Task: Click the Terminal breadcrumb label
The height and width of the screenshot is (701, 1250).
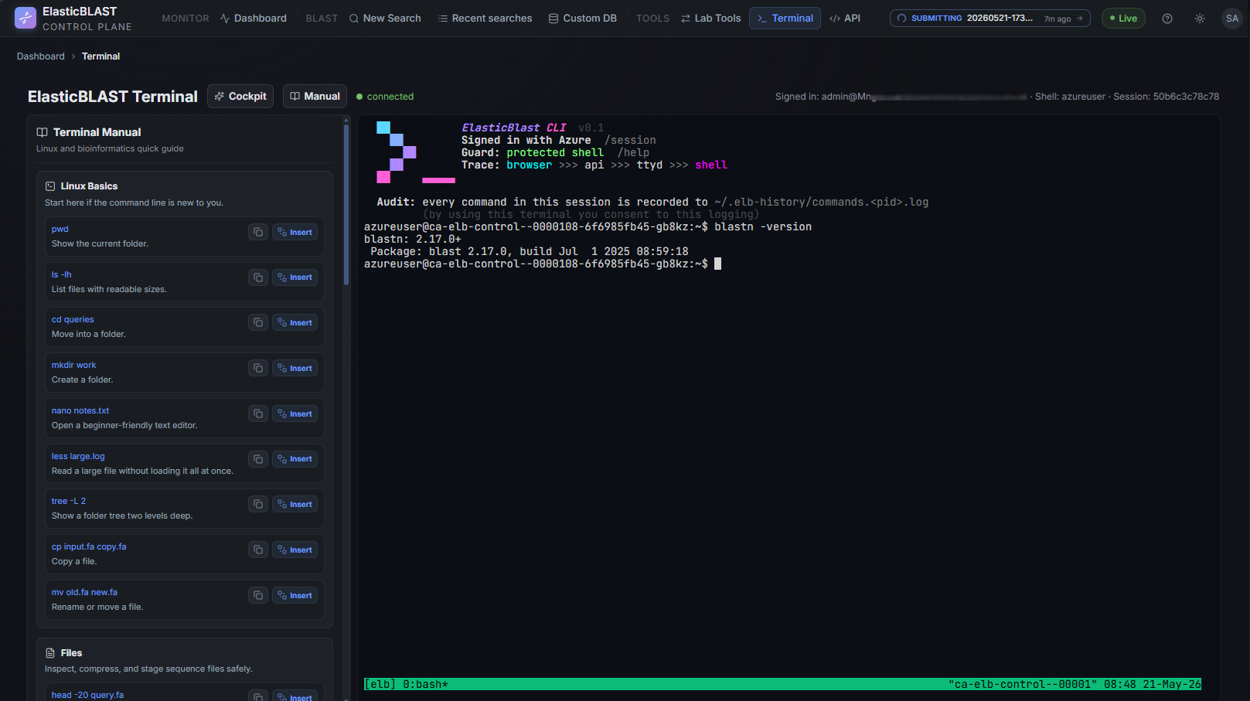Action: pyautogui.click(x=100, y=56)
